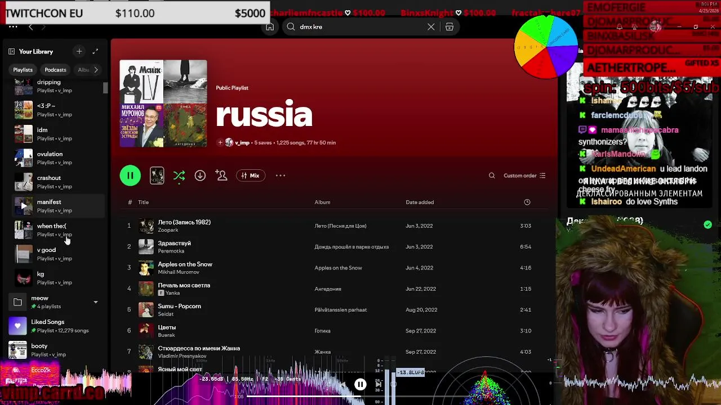Screen dimensions: 721x405
Task: Open v_imp profile link
Action: (242, 143)
